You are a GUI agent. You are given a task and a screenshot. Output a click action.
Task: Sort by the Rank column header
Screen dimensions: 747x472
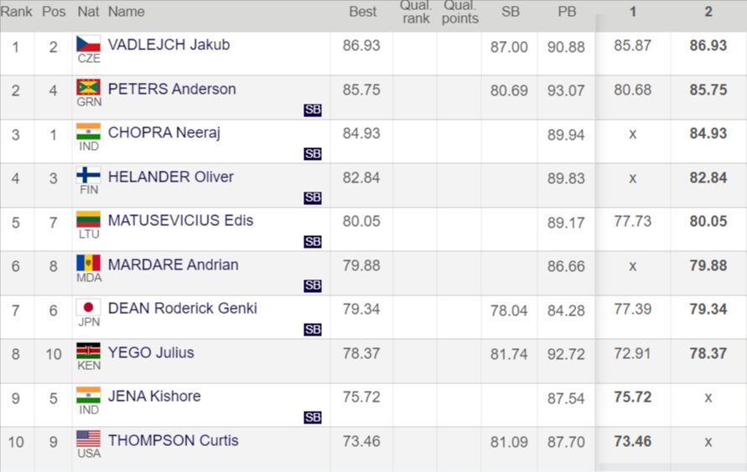pyautogui.click(x=16, y=12)
